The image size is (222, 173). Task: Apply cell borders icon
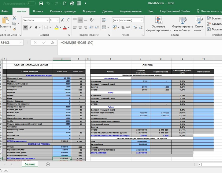pos(46,27)
